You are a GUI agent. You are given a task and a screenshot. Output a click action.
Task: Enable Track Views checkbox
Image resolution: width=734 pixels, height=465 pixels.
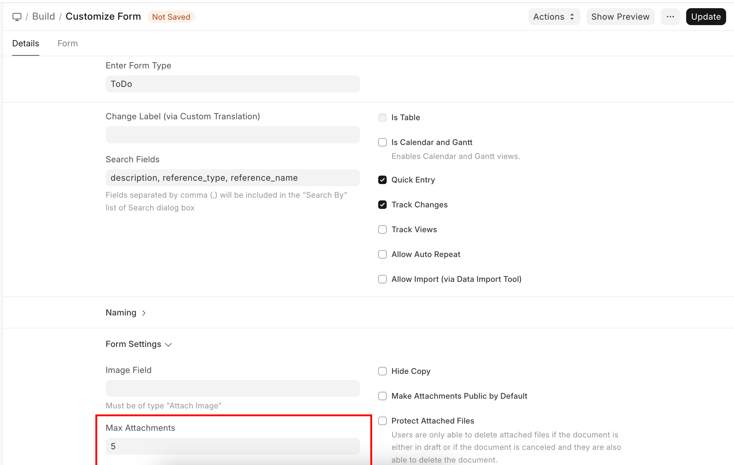click(x=382, y=229)
